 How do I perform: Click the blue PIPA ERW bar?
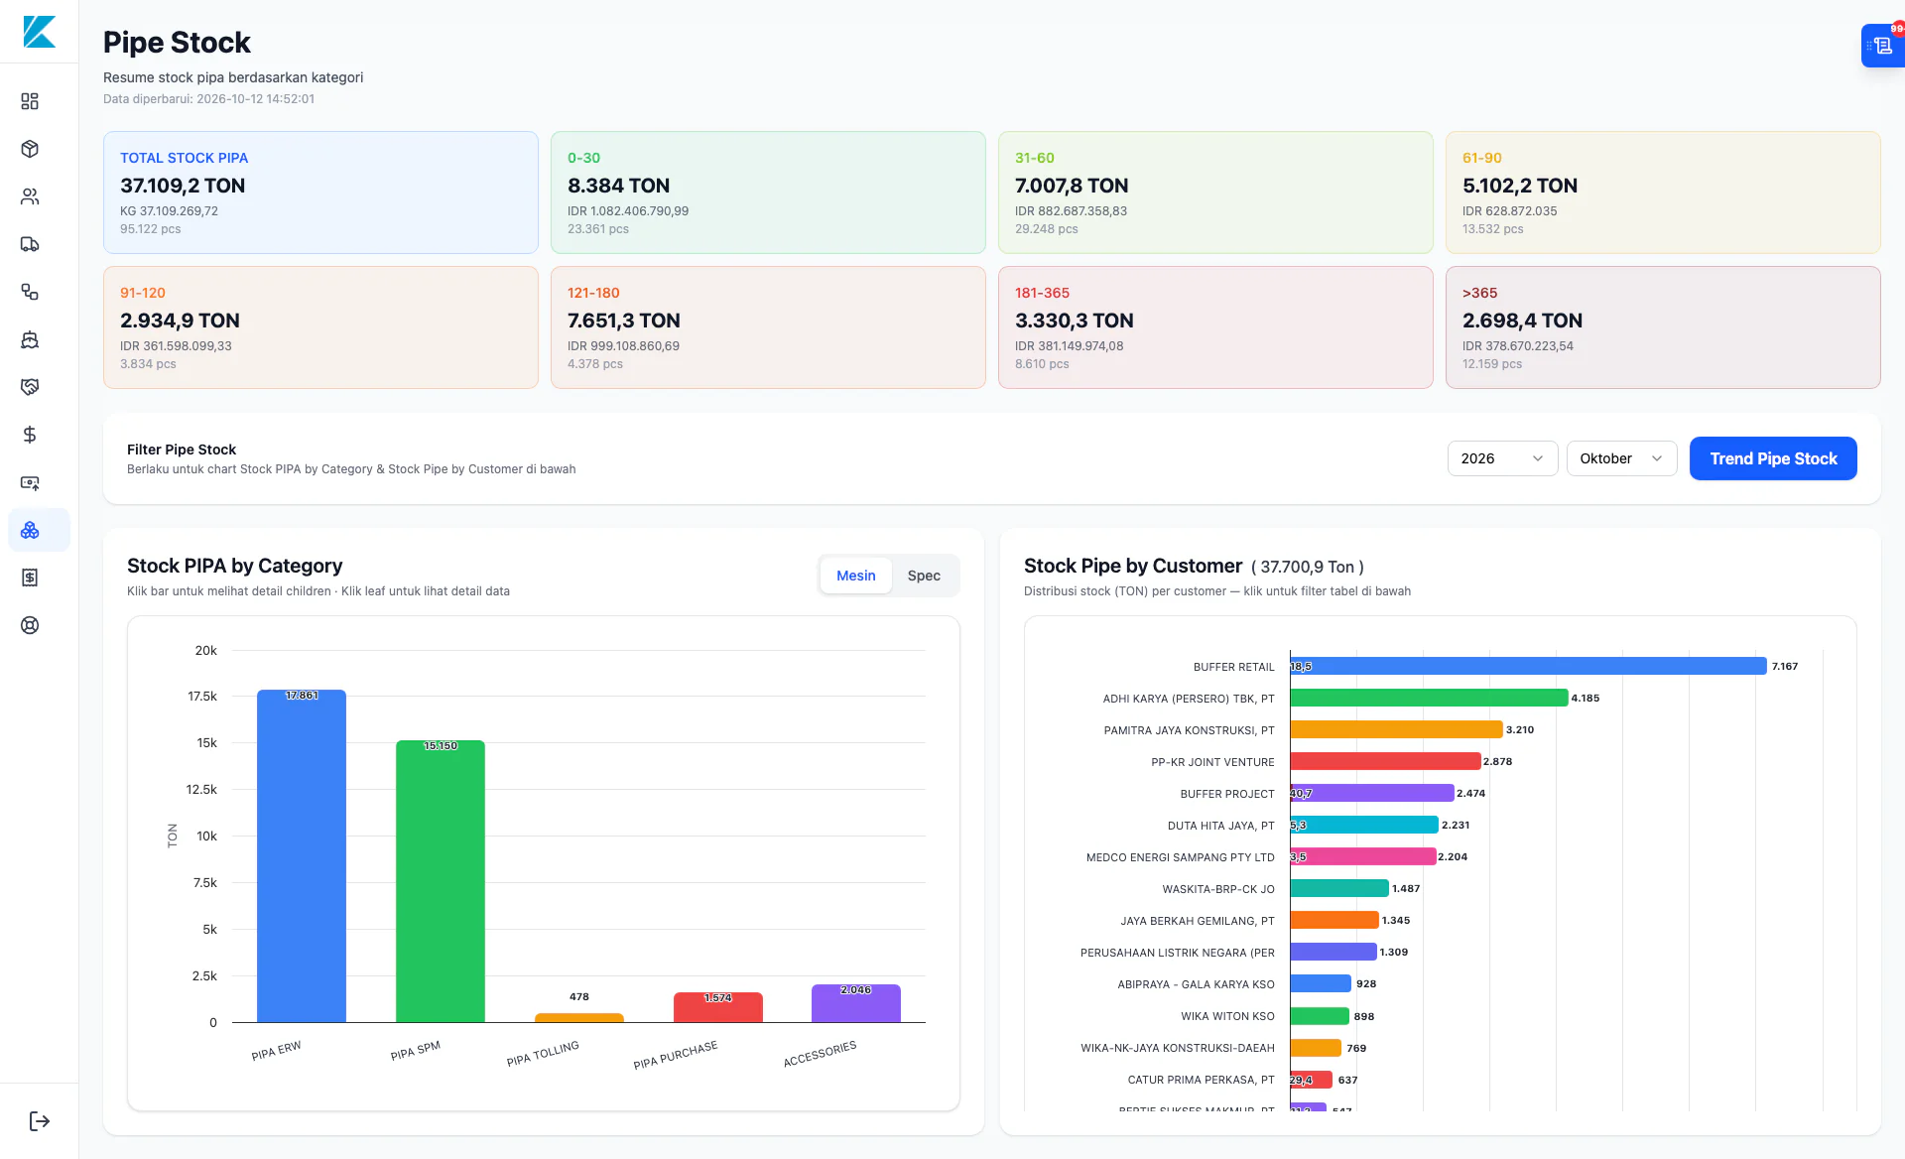pyautogui.click(x=302, y=855)
